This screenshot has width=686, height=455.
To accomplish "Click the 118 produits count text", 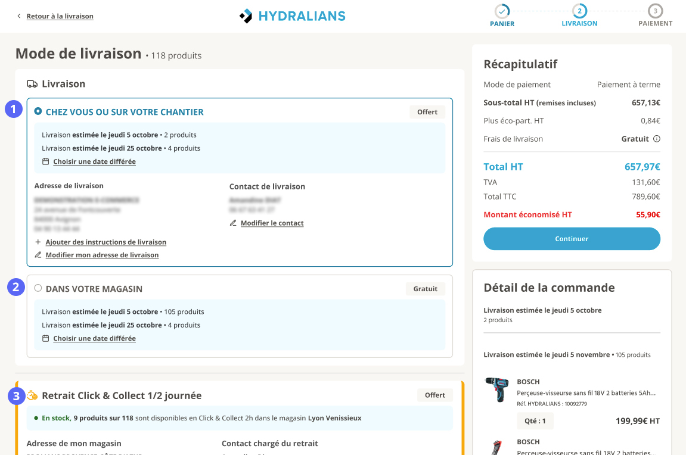I will click(176, 56).
